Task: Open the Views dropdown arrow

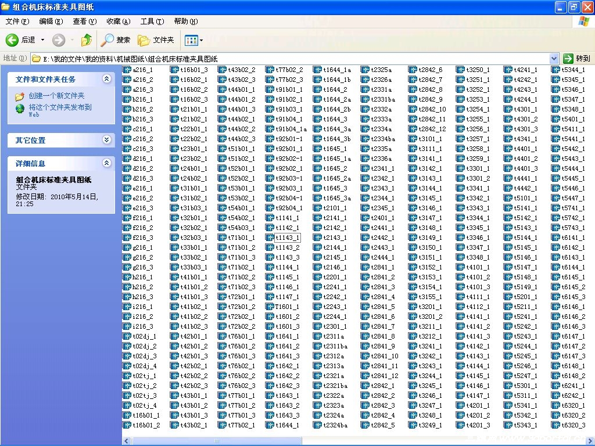Action: [x=201, y=40]
